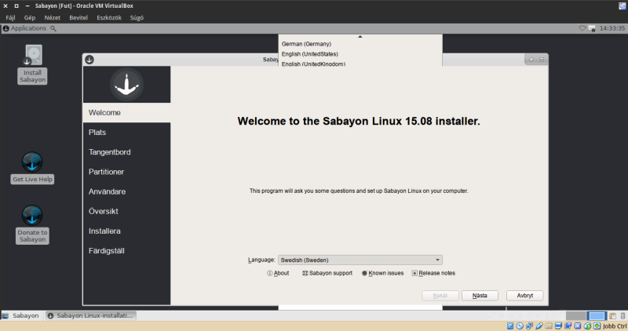628x331 pixels.
Task: Open the Get Live Help desktop icon
Action: click(32, 168)
